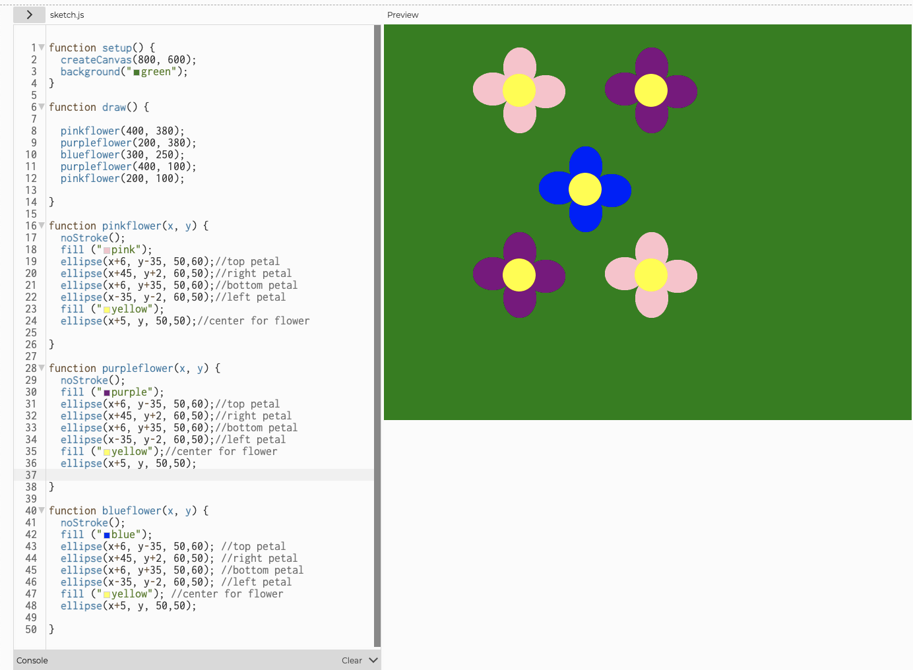The width and height of the screenshot is (913, 670).
Task: Click the blue flower in the preview
Action: (585, 189)
